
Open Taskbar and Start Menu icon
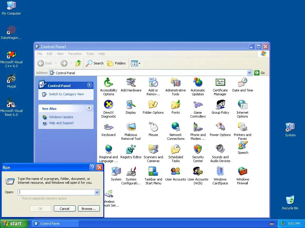click(x=153, y=176)
